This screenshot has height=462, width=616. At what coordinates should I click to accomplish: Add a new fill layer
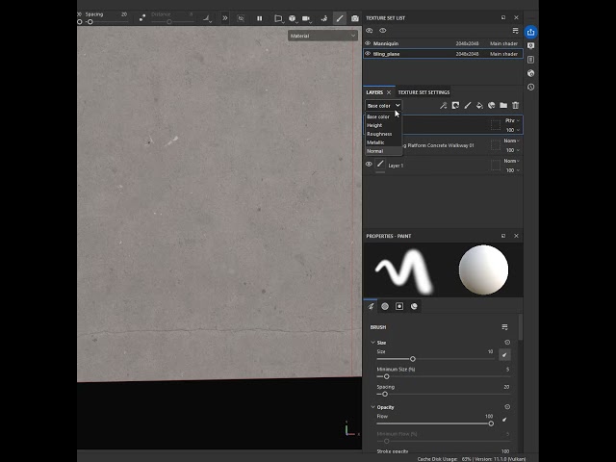click(479, 105)
